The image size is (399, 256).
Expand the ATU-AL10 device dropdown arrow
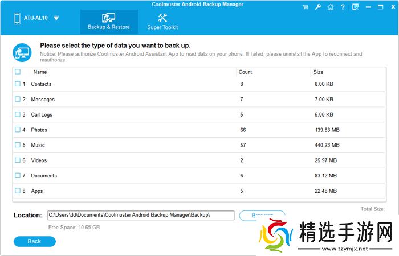tap(56, 18)
